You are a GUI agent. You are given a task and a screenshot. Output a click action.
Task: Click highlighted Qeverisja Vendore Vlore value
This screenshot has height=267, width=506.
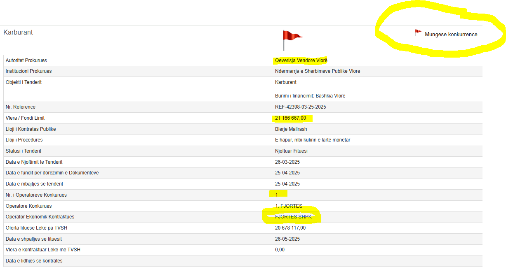click(301, 60)
